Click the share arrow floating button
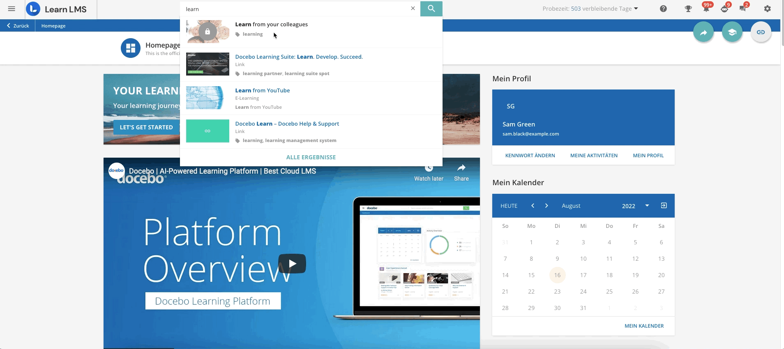 [703, 32]
